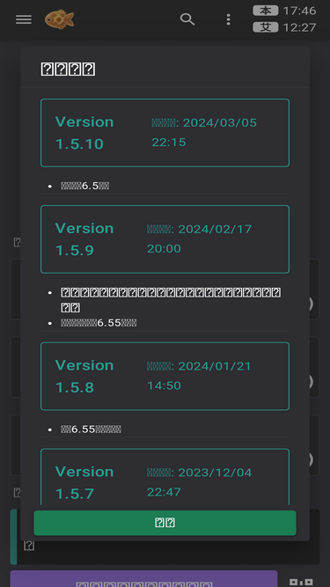
Task: Open the hamburger navigation menu
Action: 24,19
